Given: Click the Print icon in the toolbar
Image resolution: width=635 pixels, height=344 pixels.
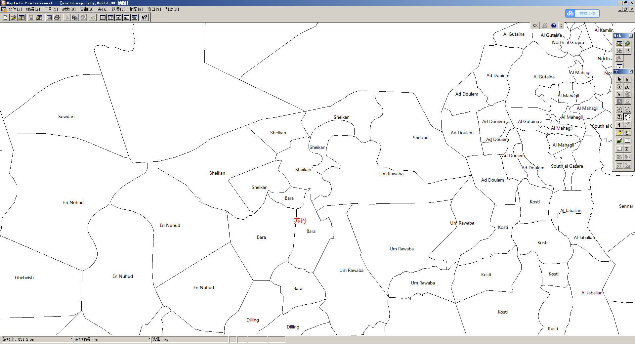Looking at the screenshot, I should tap(57, 18).
